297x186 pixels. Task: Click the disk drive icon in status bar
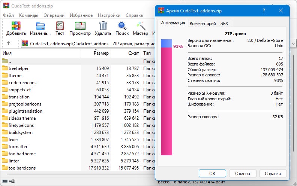pos(5,181)
